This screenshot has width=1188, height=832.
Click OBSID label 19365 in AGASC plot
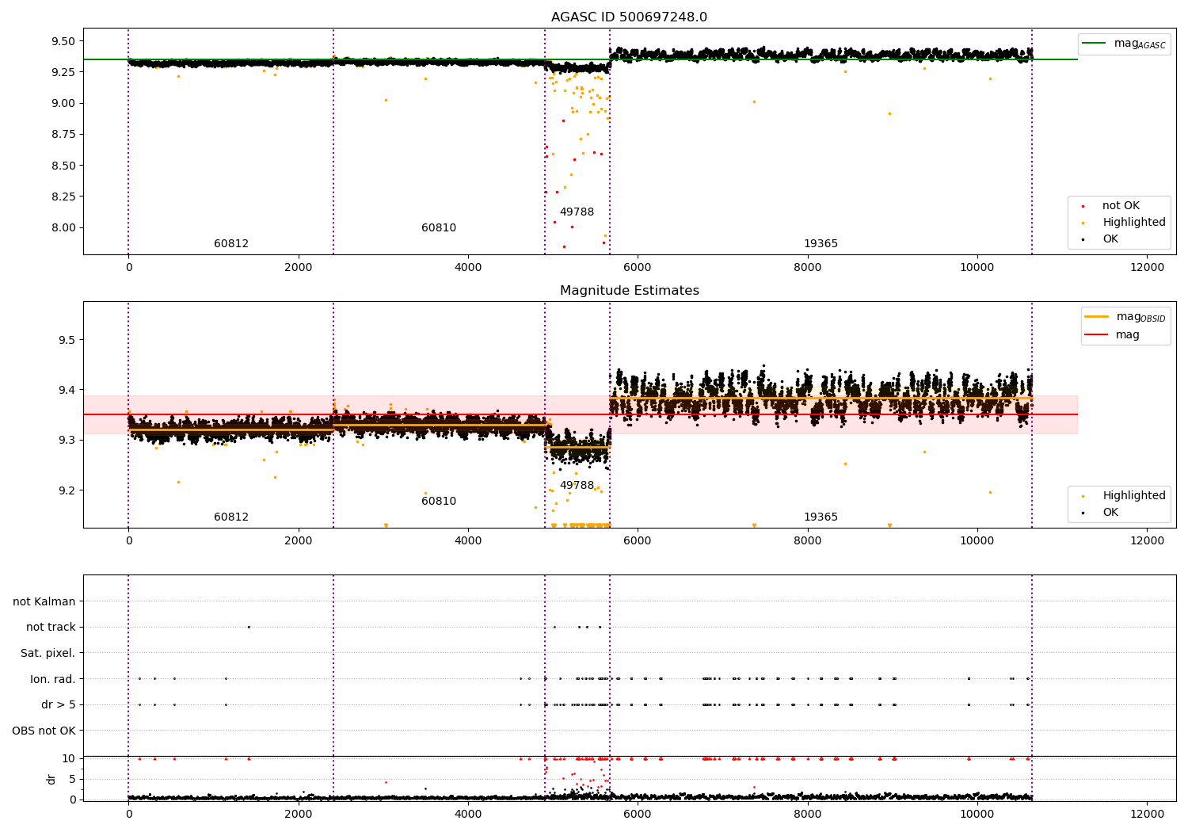[x=821, y=244]
